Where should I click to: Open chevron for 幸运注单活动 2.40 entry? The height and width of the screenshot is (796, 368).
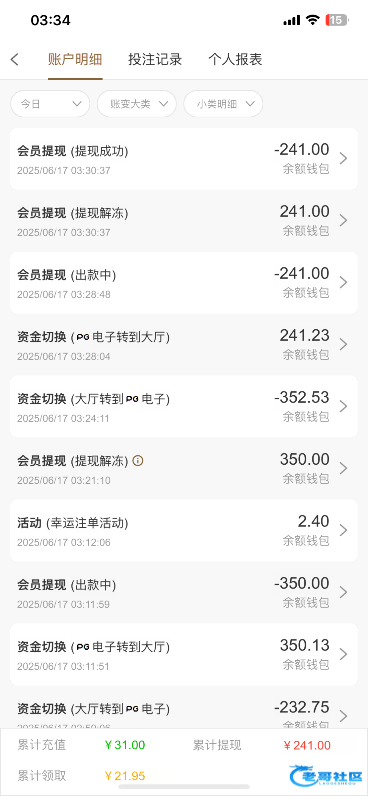(x=343, y=530)
